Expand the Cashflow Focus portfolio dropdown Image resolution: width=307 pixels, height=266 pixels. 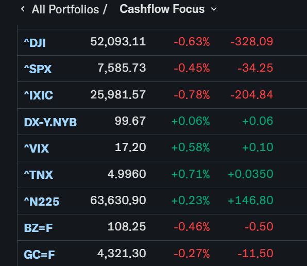coord(168,9)
